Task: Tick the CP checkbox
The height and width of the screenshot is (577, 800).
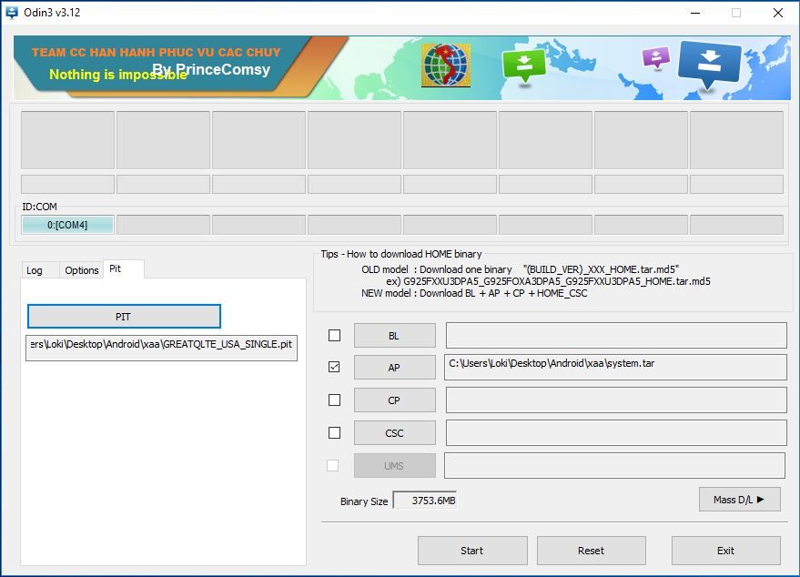Action: pos(334,400)
